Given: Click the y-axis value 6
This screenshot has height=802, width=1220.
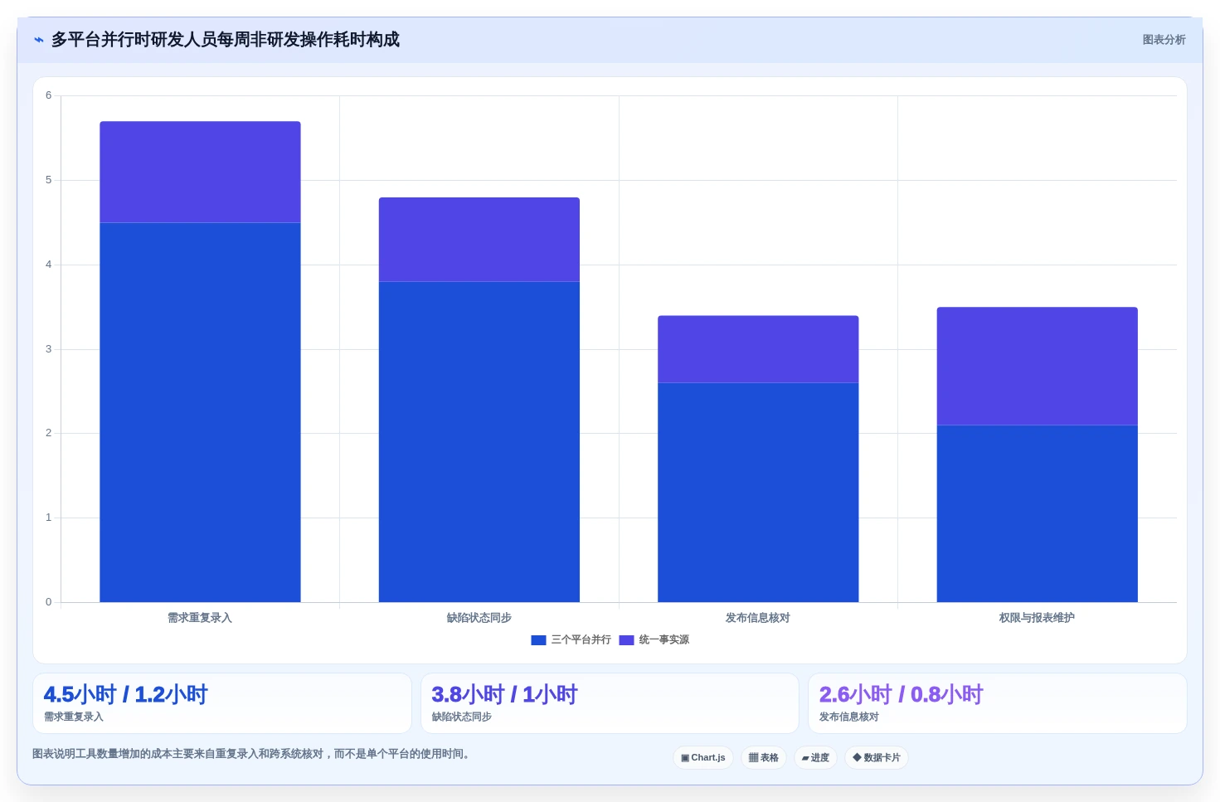Looking at the screenshot, I should click(x=48, y=95).
